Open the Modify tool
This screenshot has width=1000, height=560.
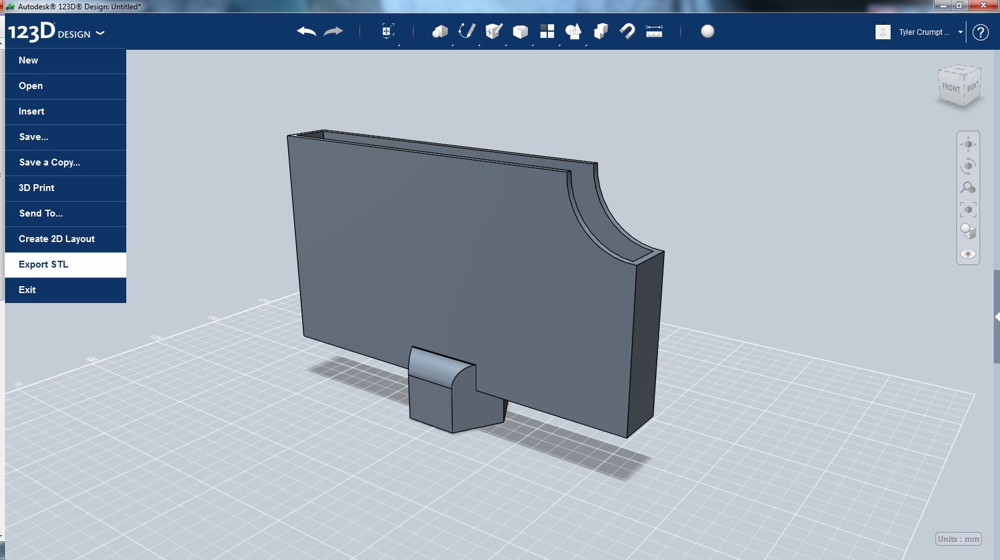click(x=521, y=31)
